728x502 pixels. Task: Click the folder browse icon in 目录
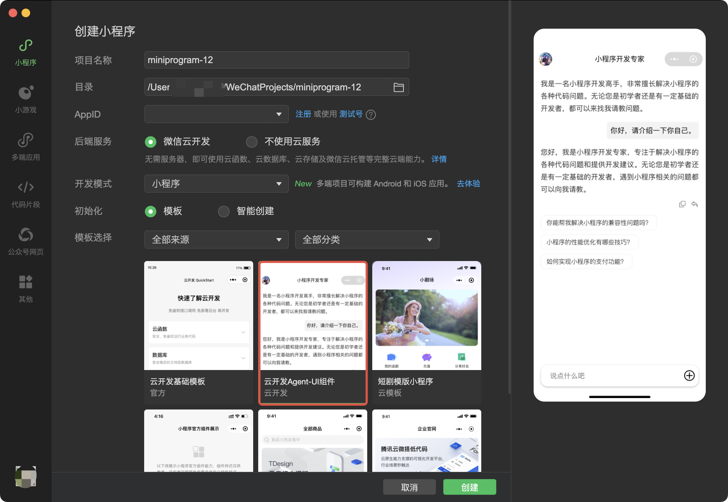coord(398,87)
